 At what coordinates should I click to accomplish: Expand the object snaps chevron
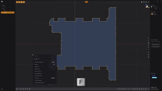coord(160,14)
